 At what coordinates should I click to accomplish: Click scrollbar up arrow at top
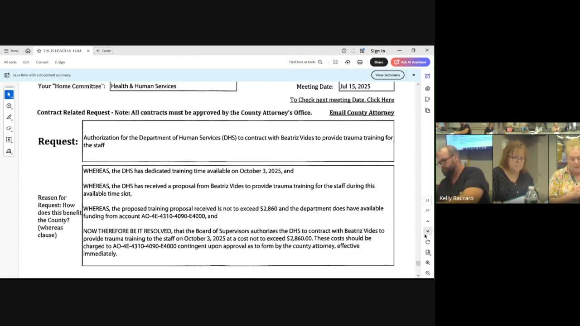tap(418, 84)
